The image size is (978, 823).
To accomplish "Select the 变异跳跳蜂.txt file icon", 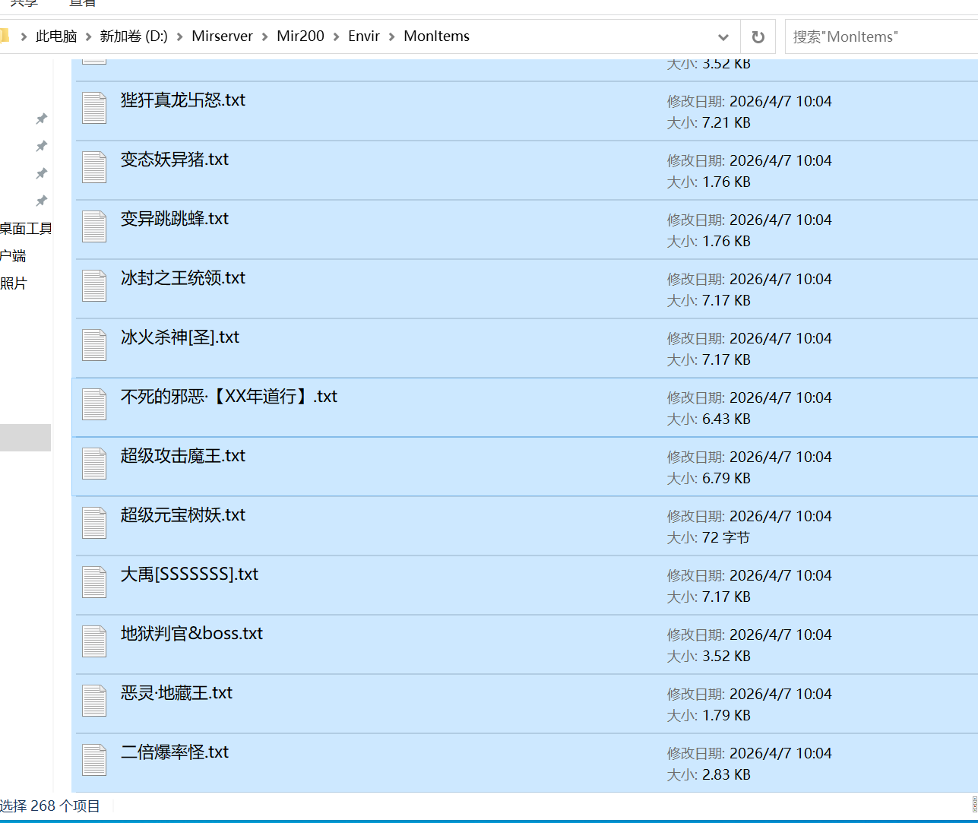I will click(x=94, y=226).
